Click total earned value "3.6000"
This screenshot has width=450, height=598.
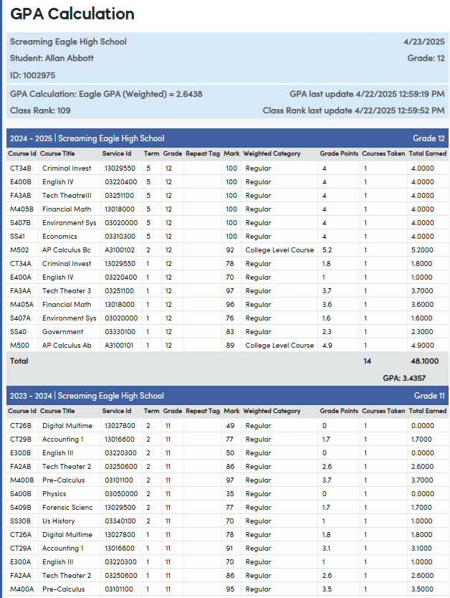tap(422, 305)
